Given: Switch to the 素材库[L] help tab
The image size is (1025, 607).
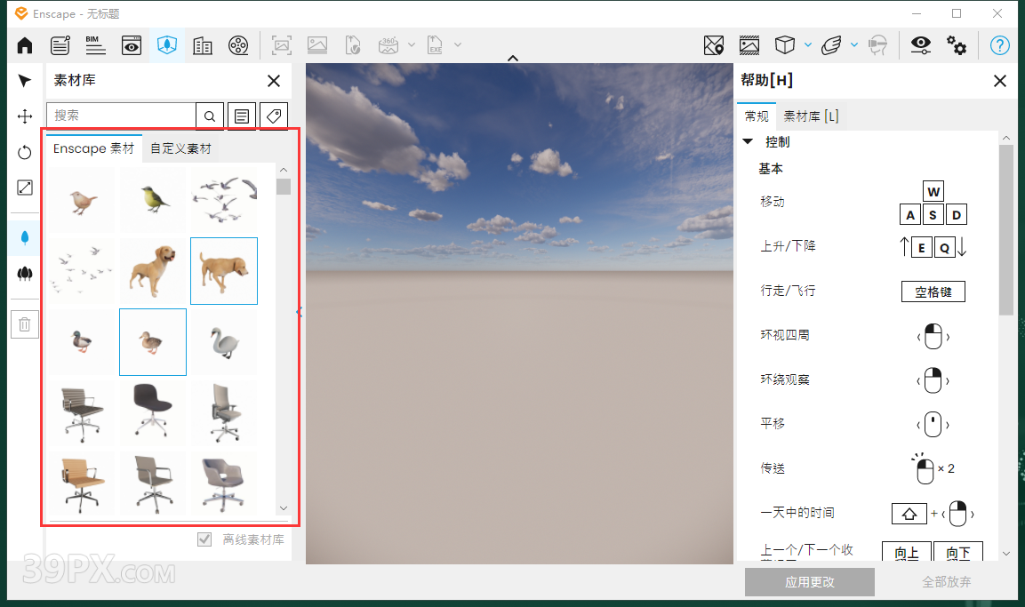Looking at the screenshot, I should point(811,116).
